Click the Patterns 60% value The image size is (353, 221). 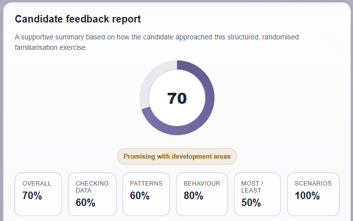(x=139, y=196)
